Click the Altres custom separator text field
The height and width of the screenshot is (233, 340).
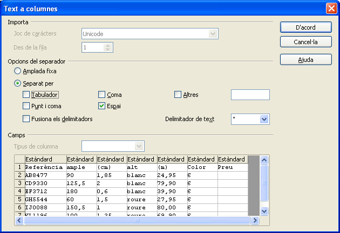[x=250, y=95]
